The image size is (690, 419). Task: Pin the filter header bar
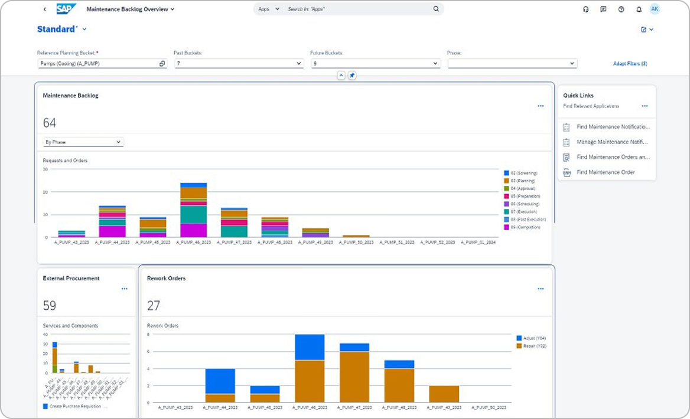pos(352,76)
